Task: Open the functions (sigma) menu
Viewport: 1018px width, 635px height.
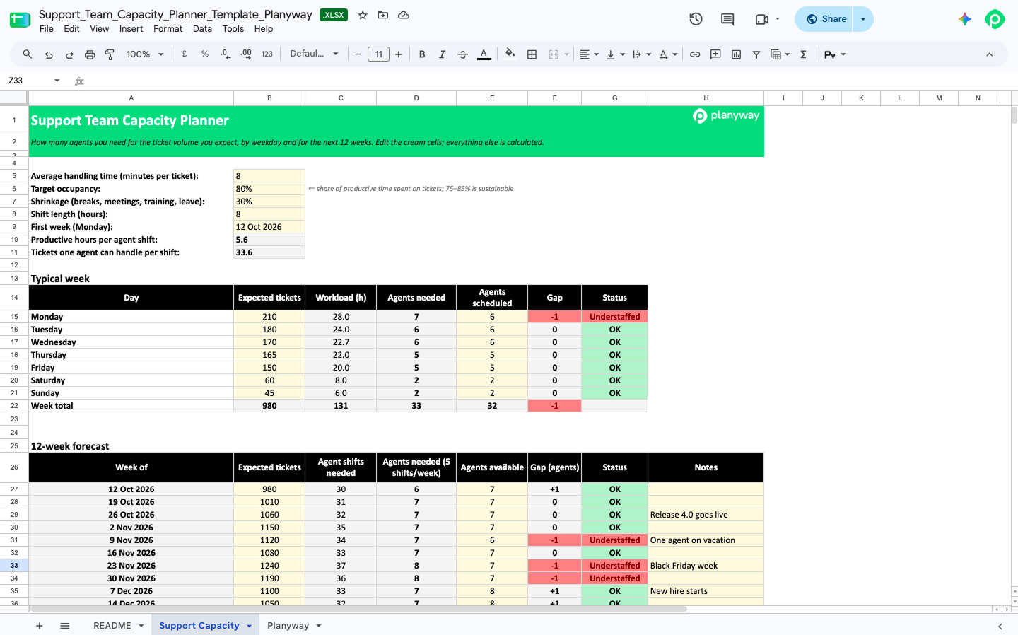Action: [x=803, y=54]
